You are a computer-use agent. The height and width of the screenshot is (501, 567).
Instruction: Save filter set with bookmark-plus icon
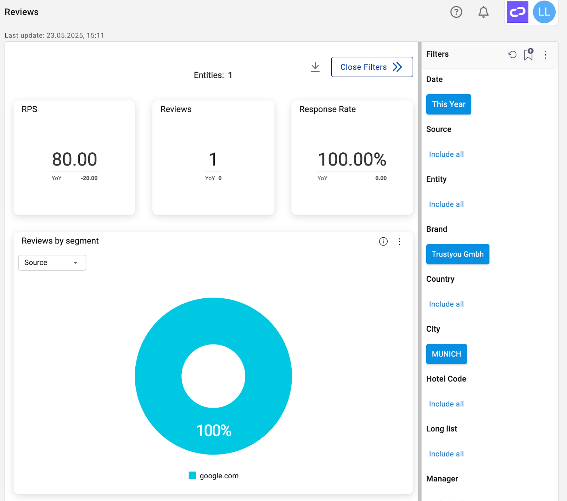tap(528, 55)
